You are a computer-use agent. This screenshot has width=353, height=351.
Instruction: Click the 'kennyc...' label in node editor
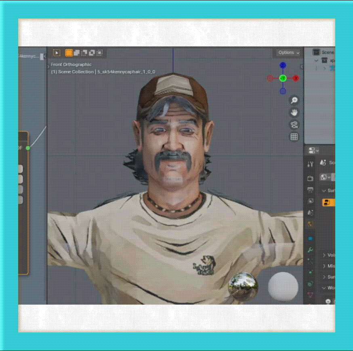tap(29, 56)
